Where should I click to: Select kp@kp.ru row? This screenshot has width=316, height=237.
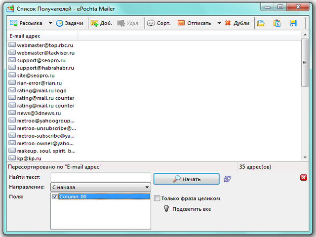(x=29, y=158)
